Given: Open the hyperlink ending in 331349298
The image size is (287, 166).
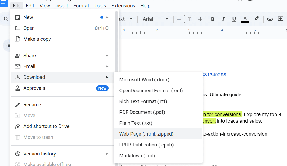Looking at the screenshot, I should click(x=214, y=75).
